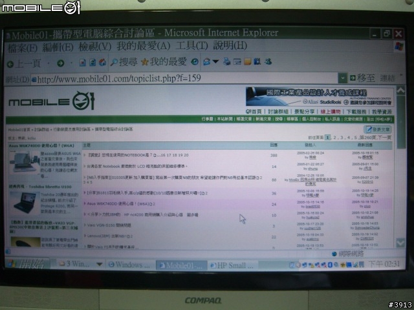
Task: Click the yellow Discuss note icon
Action: click(x=247, y=62)
